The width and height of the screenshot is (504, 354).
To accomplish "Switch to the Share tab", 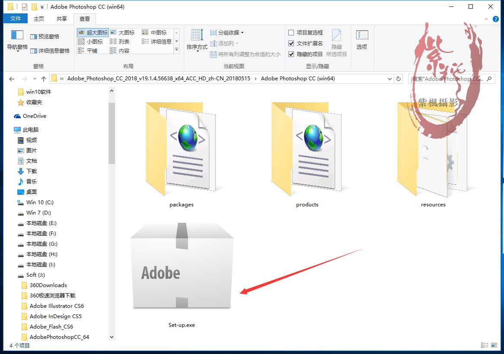I will 61,19.
